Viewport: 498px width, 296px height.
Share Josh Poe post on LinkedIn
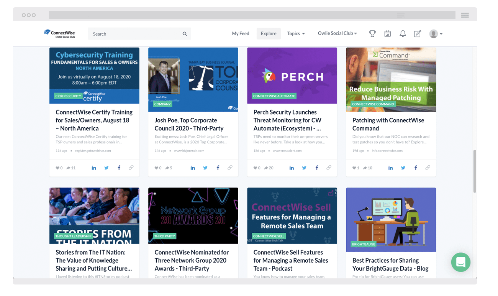pos(193,168)
